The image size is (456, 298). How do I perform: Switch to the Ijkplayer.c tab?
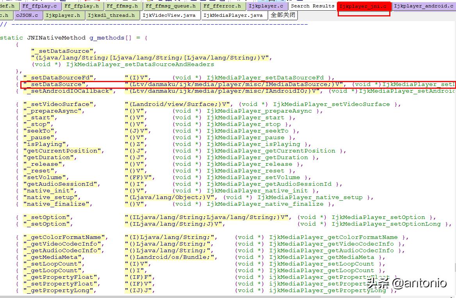coord(266,6)
